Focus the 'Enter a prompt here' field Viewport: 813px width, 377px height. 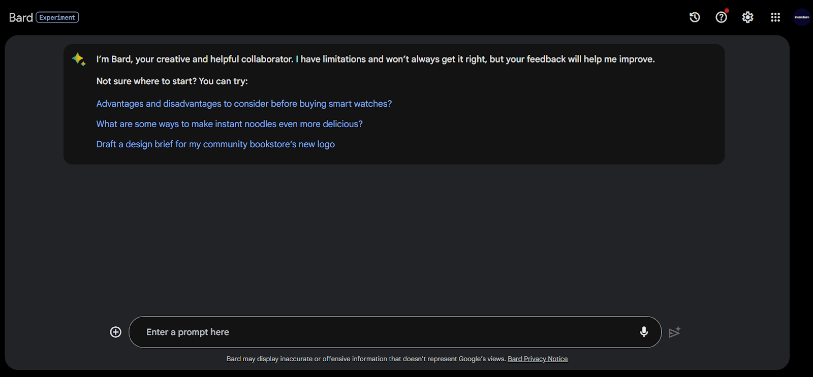click(395, 332)
